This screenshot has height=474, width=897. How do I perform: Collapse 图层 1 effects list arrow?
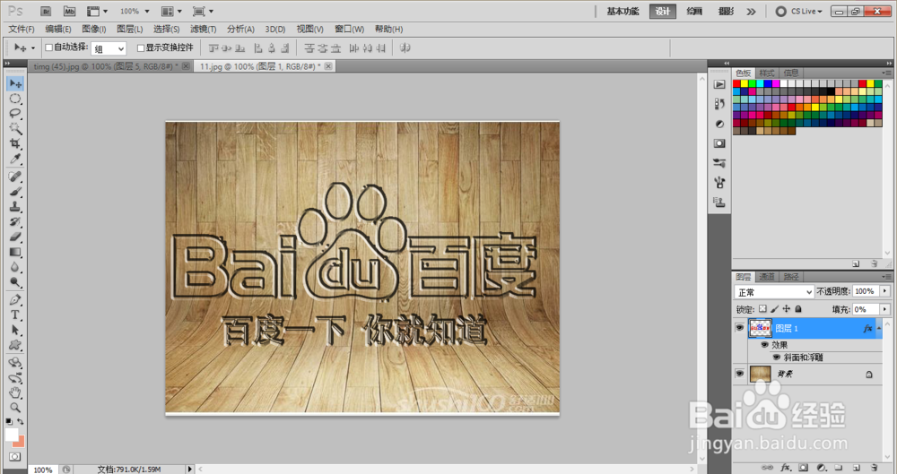879,328
